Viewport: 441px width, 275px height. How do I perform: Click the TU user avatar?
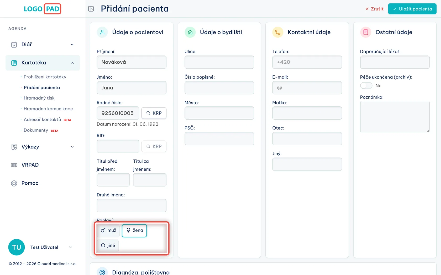pyautogui.click(x=17, y=247)
